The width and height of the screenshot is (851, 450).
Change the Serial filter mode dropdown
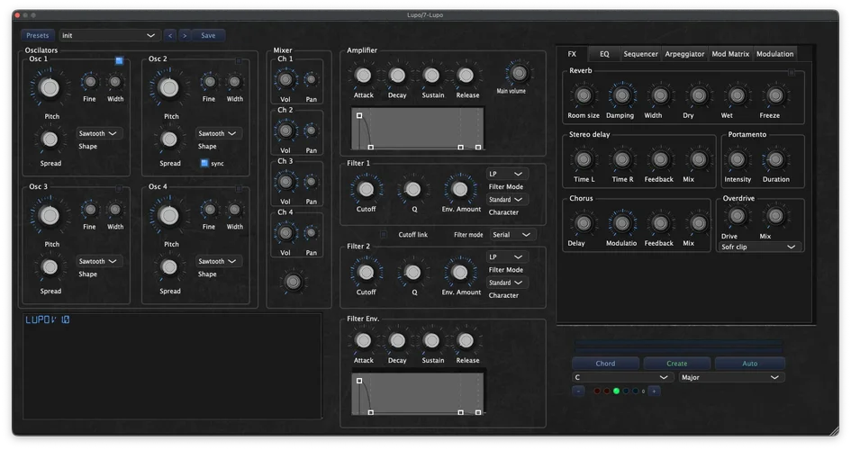(512, 235)
